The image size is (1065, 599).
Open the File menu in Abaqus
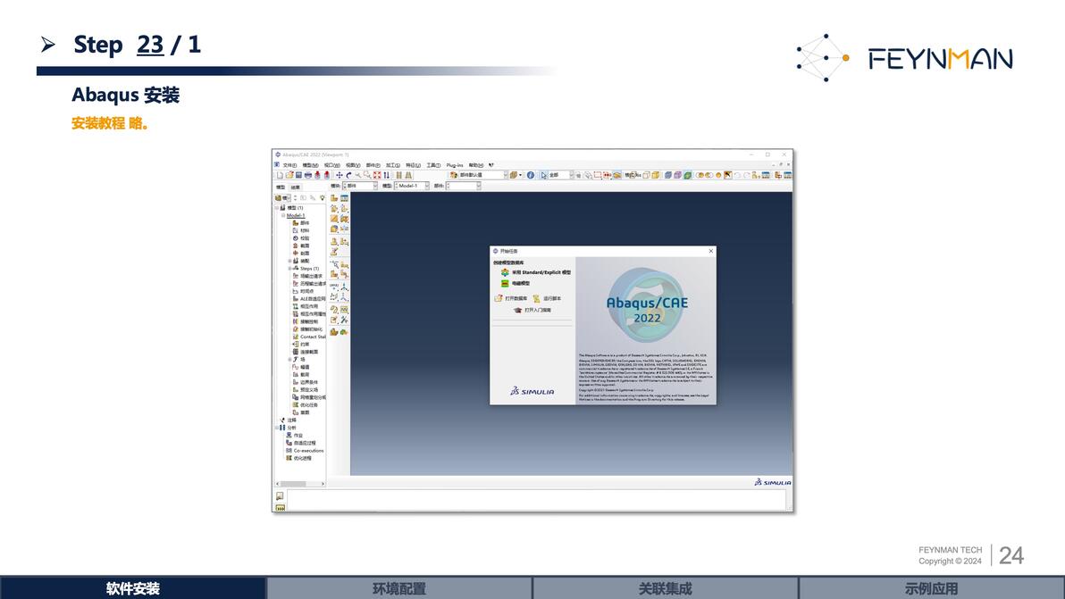(289, 165)
